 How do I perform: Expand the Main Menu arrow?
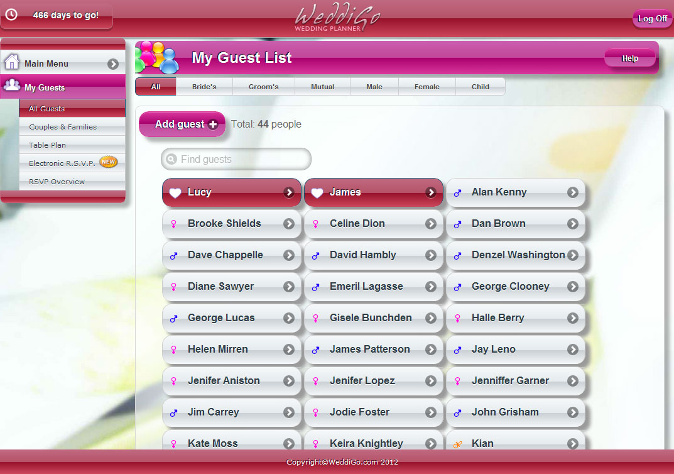[x=113, y=63]
